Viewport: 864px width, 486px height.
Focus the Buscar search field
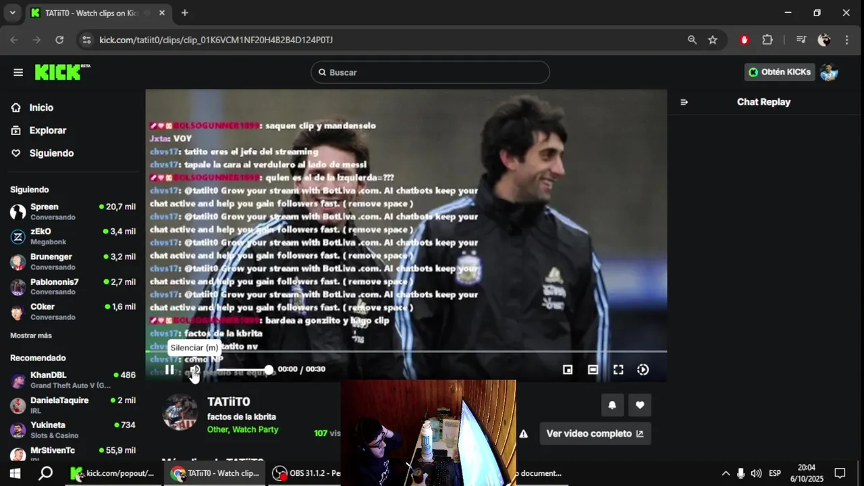pos(430,72)
